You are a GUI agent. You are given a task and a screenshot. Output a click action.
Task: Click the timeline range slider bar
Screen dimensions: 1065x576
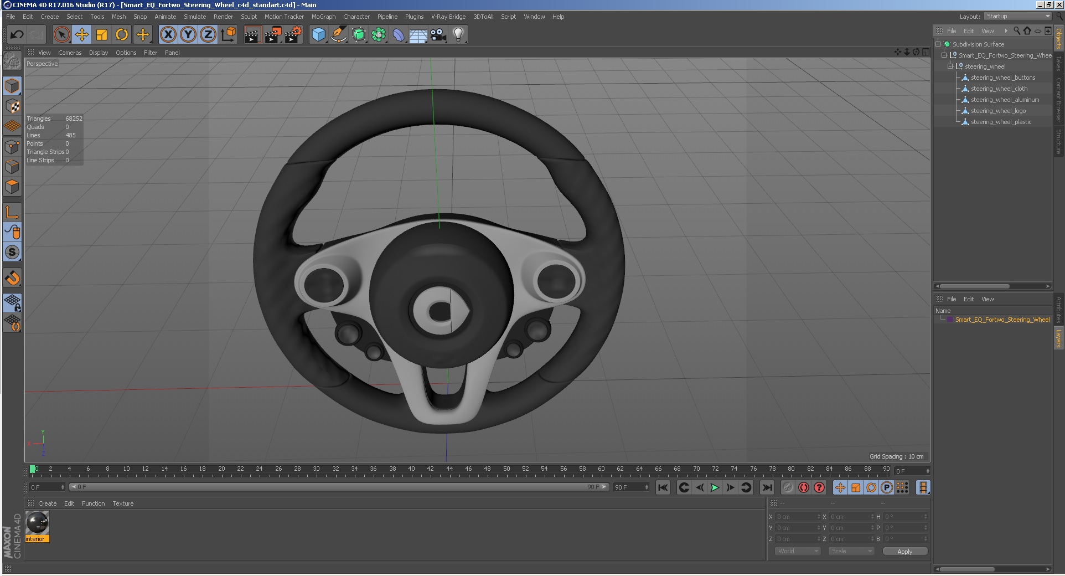point(339,487)
